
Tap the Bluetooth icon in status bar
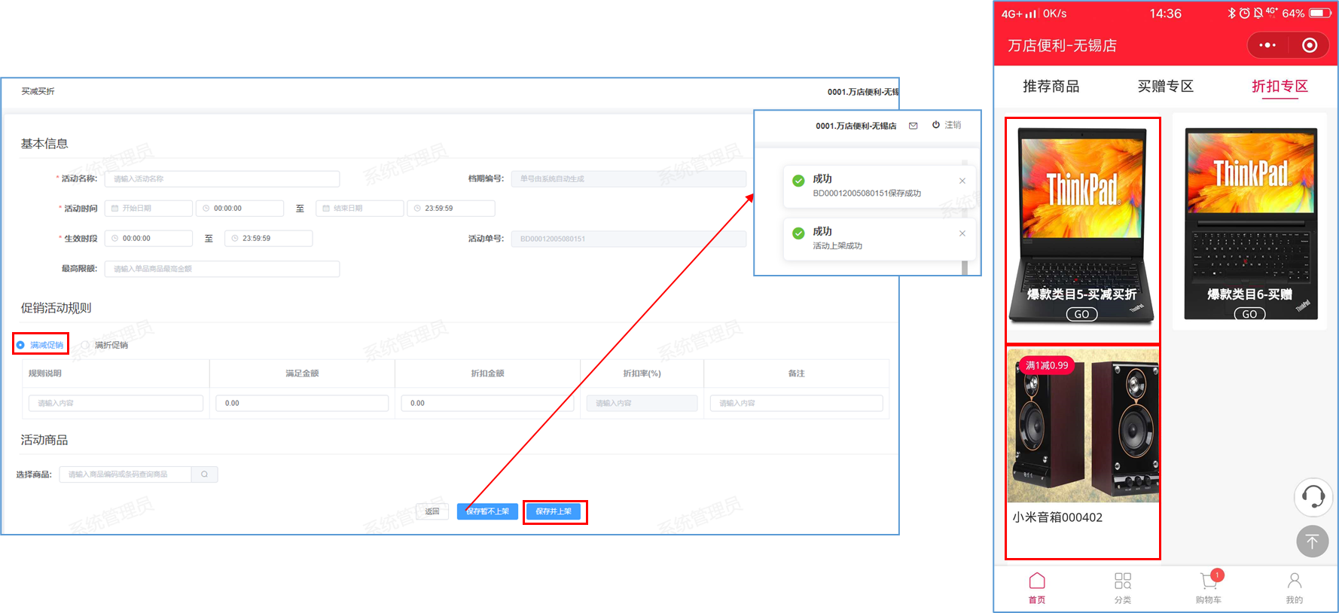[x=1232, y=14]
